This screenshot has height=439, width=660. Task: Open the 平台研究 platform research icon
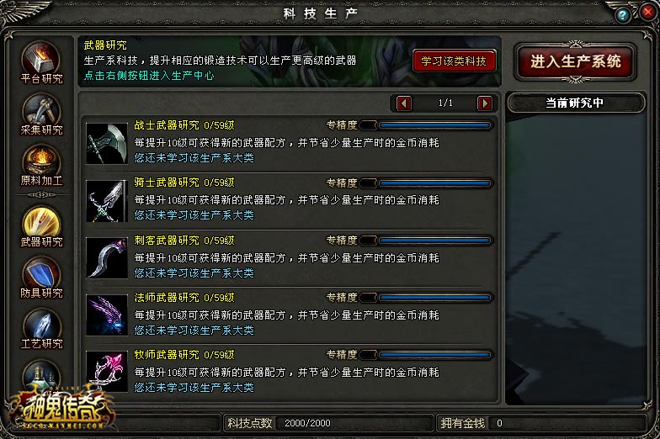(41, 62)
